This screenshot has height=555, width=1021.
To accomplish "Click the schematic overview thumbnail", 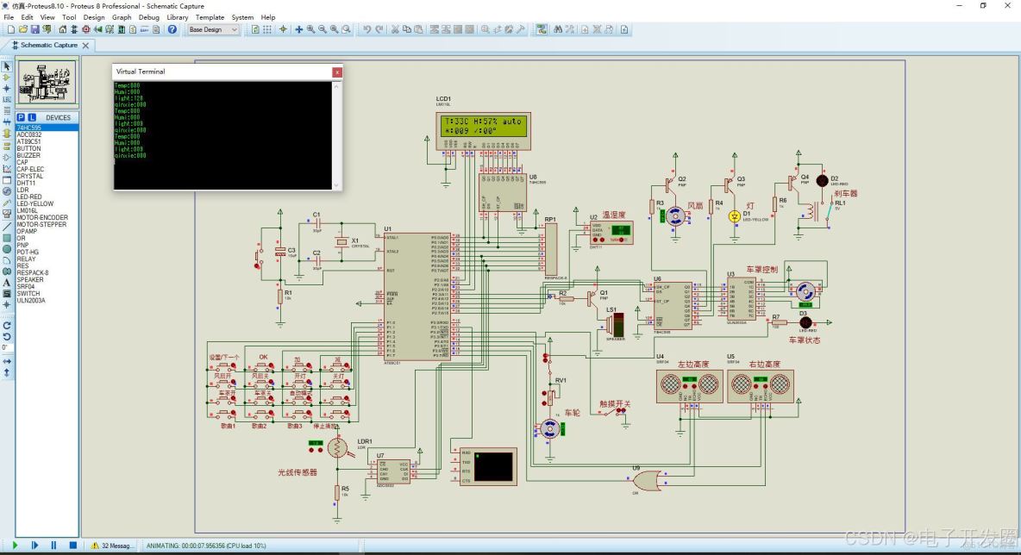I will point(47,82).
